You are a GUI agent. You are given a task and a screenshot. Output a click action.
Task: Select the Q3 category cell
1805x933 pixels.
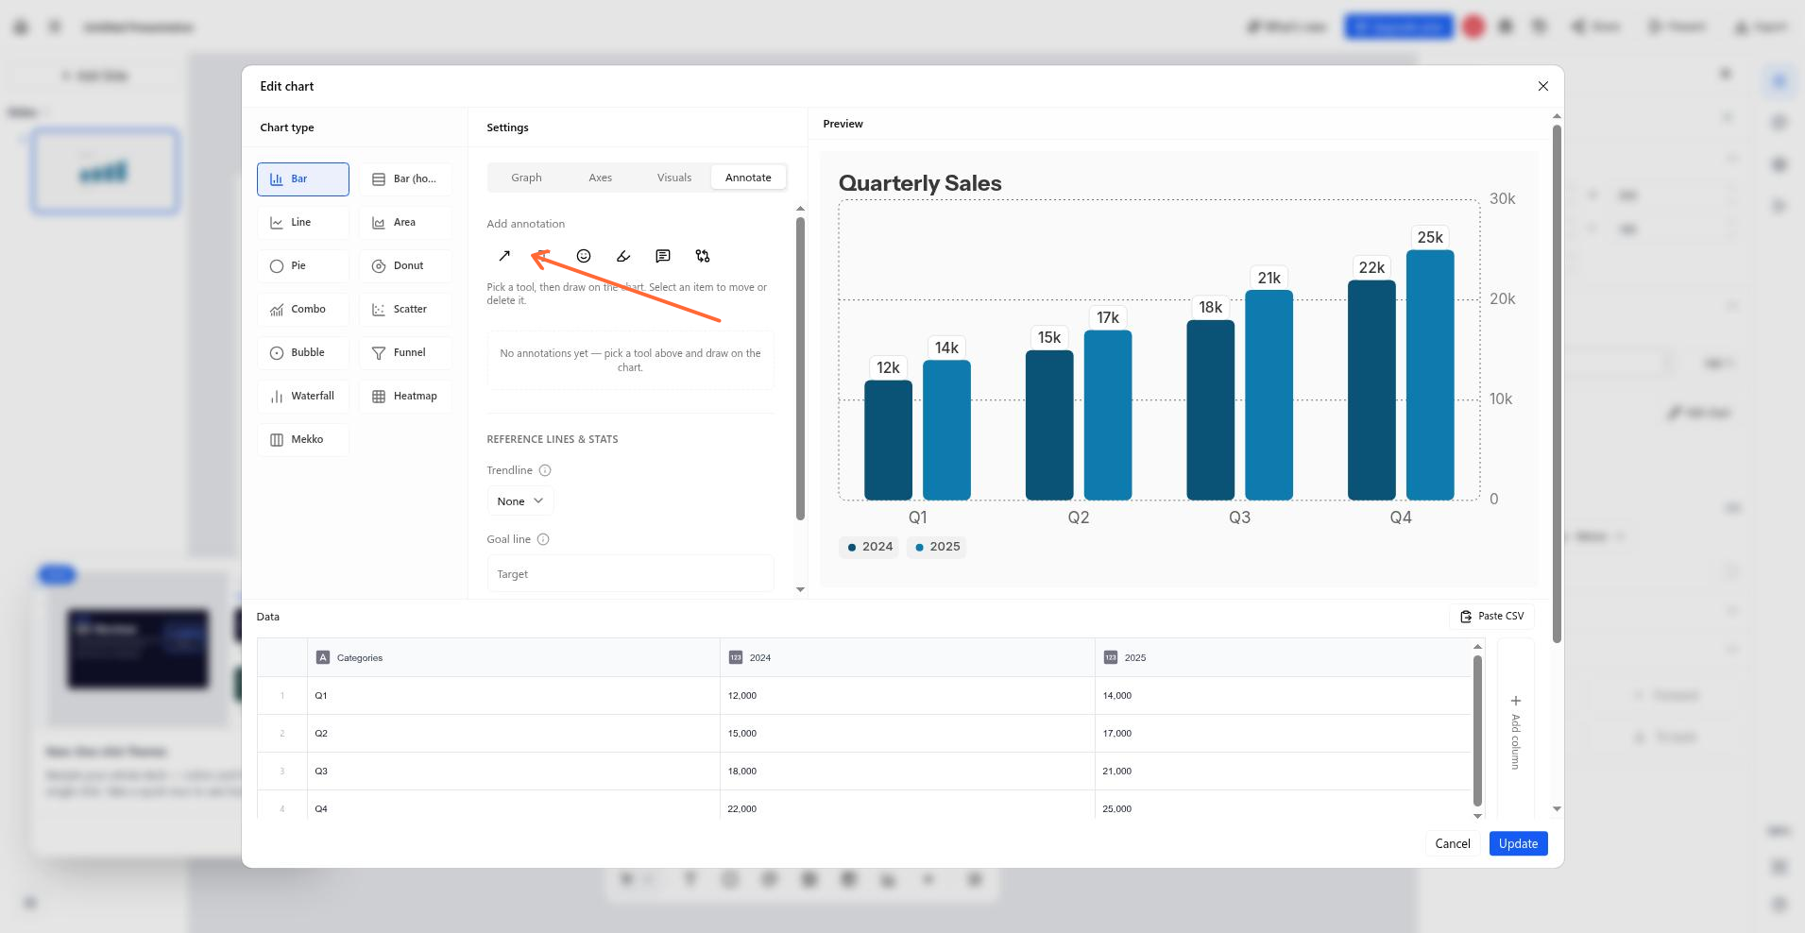pos(514,772)
